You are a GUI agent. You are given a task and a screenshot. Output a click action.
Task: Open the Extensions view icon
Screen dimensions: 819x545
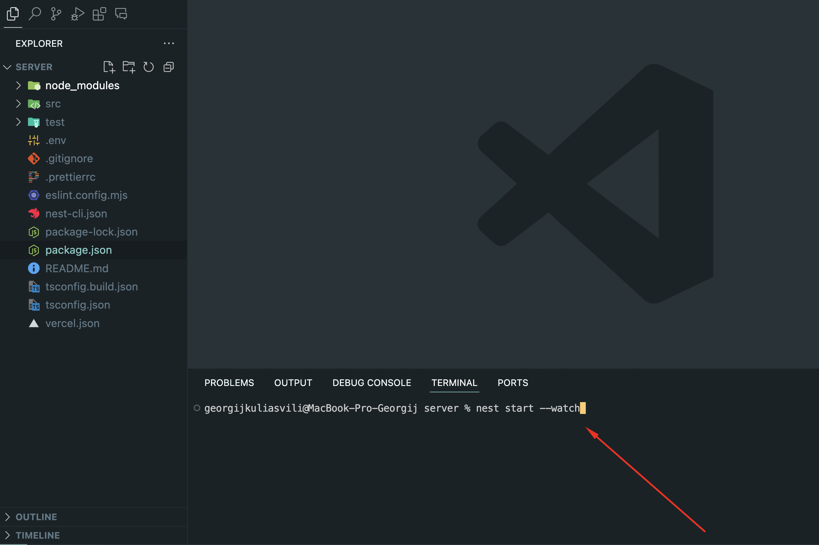pos(99,14)
